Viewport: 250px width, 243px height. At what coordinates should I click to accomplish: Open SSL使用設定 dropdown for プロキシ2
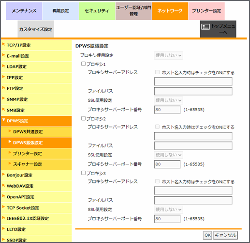pyautogui.click(x=168, y=155)
